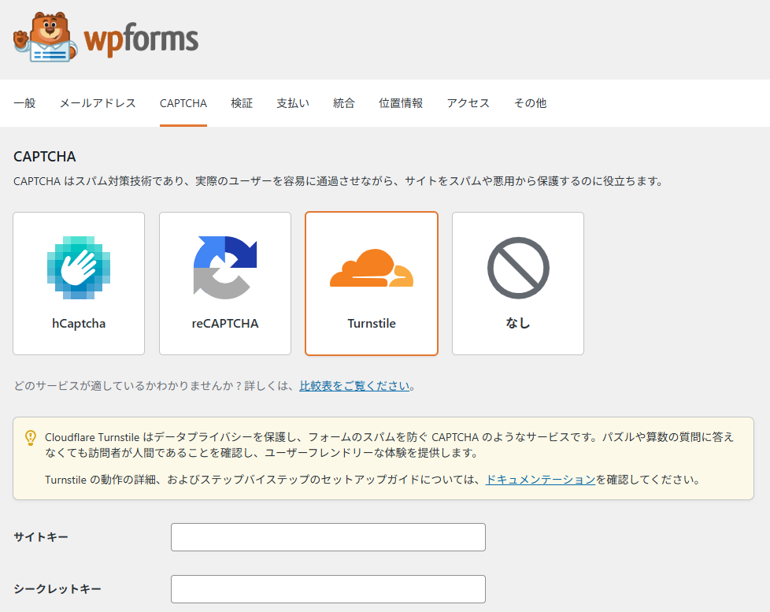Select the reCAPTCHA label
The width and height of the screenshot is (770, 612).
tap(225, 323)
